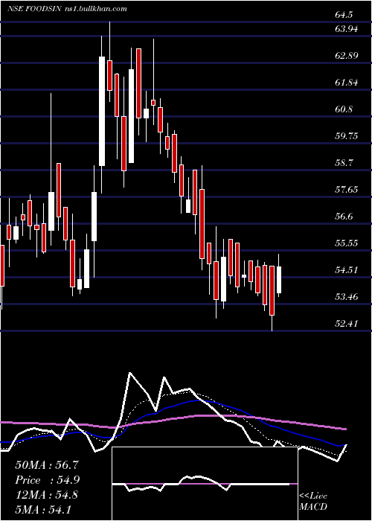Click the ns1.bullkhan.com watermark text

(95, 9)
